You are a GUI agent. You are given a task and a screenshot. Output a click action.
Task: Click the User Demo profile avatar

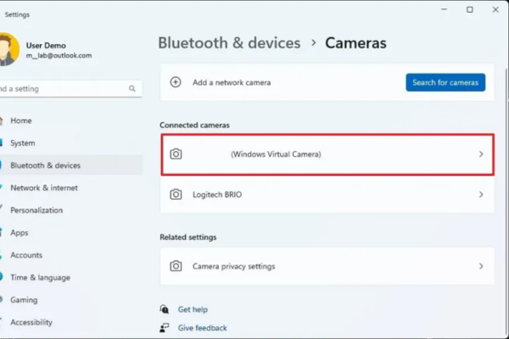click(8, 49)
